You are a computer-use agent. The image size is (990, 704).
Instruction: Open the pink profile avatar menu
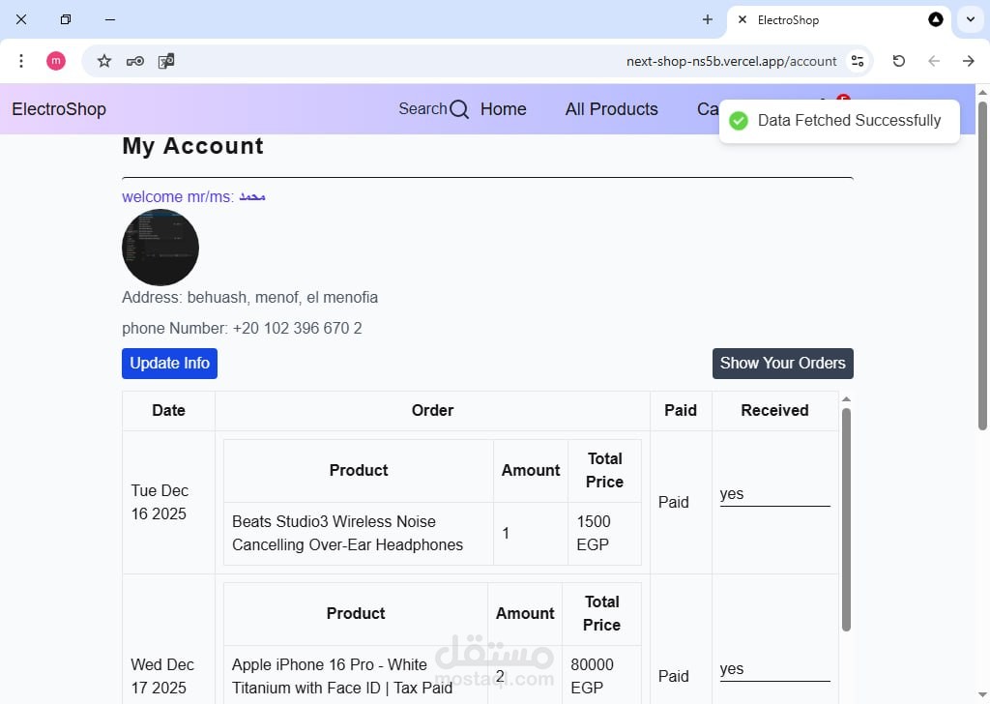(55, 61)
